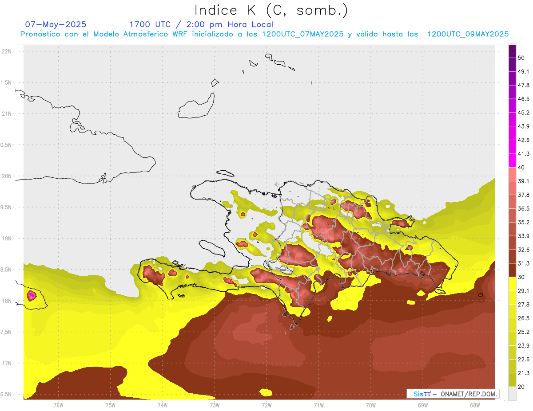Click the '25.2' colorbar value
The image size is (533, 411).
(524, 332)
